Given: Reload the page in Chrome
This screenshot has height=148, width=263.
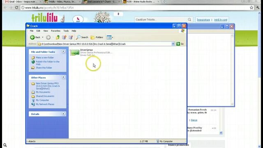Looking at the screenshot, I should tap(16, 7).
